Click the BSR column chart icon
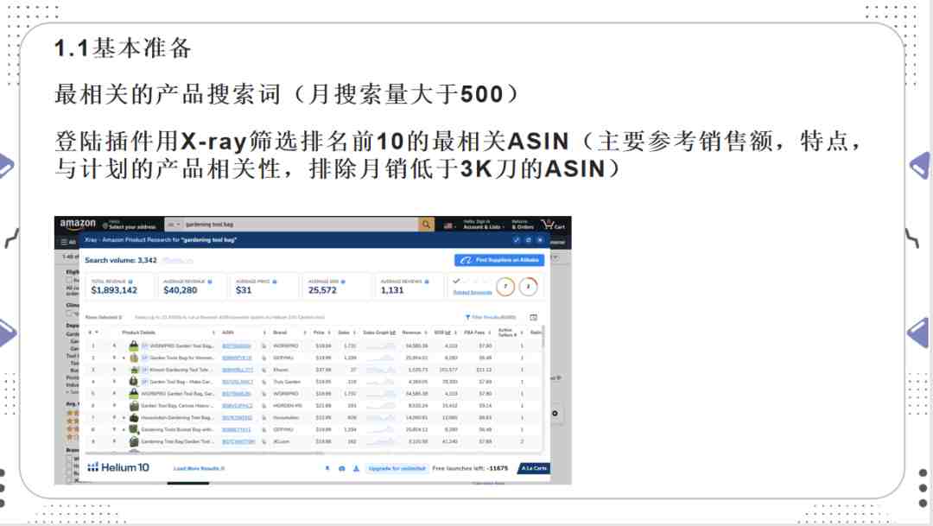Viewport: 933px width, 526px height. click(x=447, y=333)
